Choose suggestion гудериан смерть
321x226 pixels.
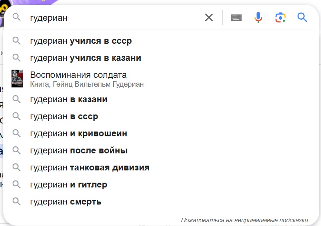[66, 202]
